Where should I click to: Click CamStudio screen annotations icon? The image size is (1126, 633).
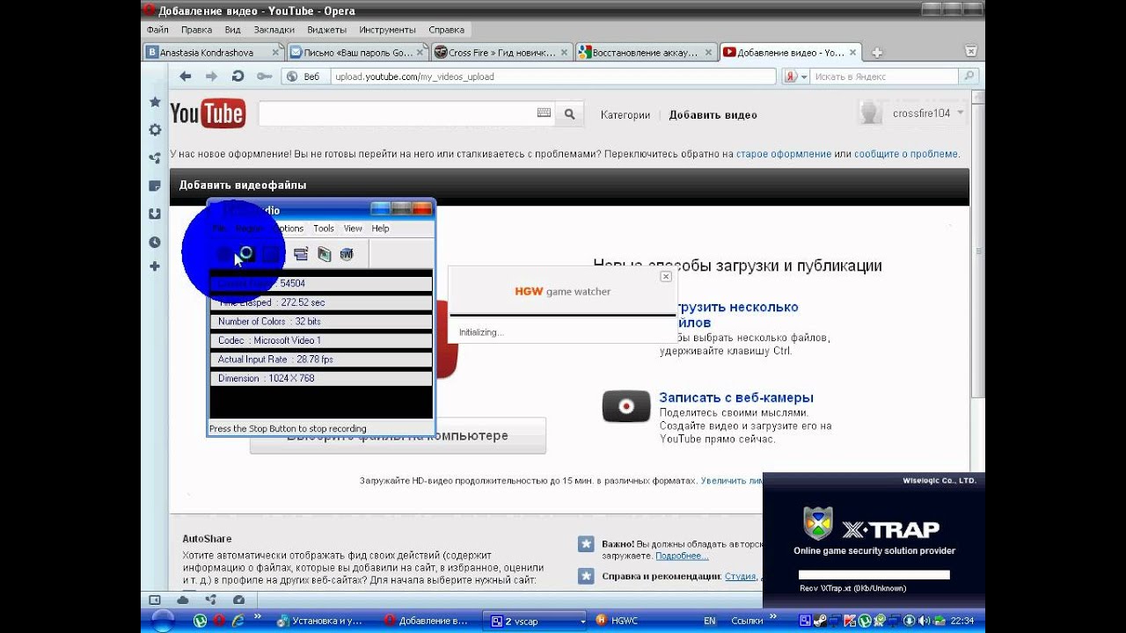coord(324,254)
